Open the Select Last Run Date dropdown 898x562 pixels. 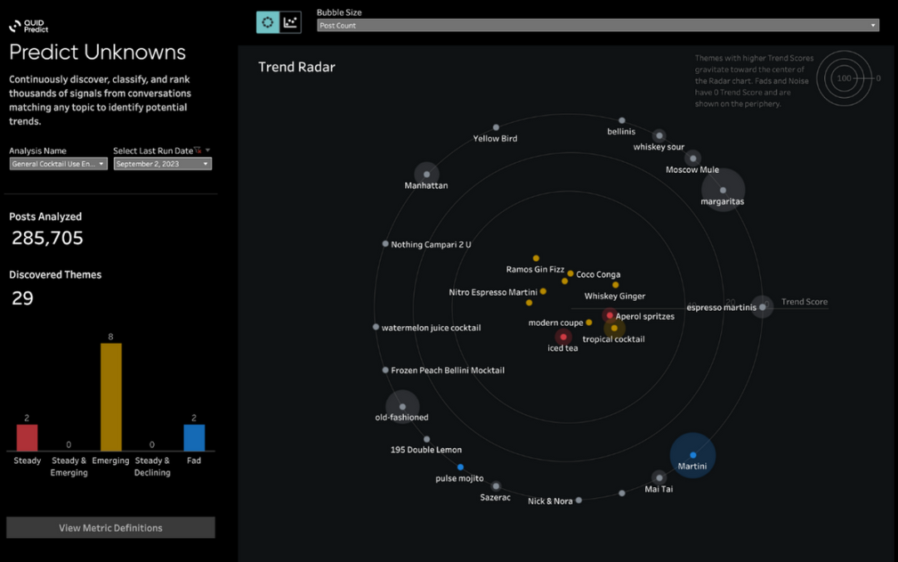[x=162, y=164]
